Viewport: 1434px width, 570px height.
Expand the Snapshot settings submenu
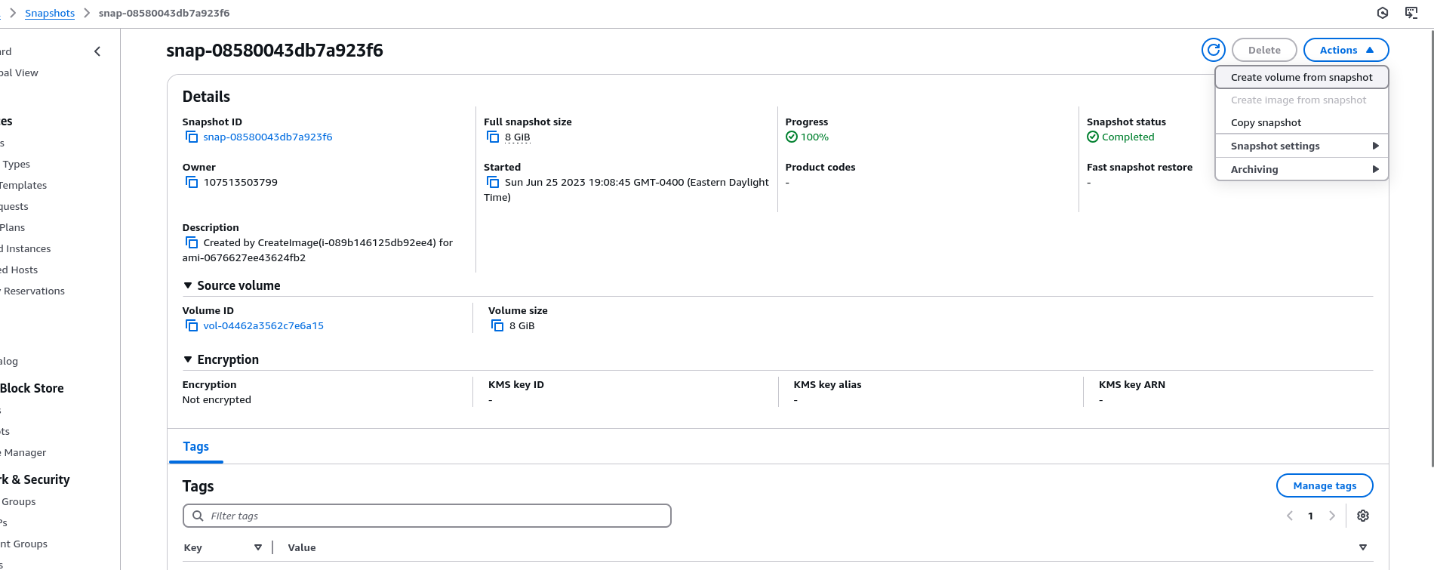coord(1301,146)
